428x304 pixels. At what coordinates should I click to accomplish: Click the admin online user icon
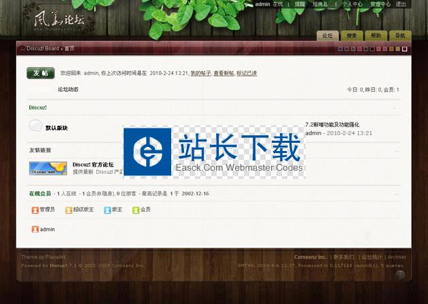[x=35, y=229]
